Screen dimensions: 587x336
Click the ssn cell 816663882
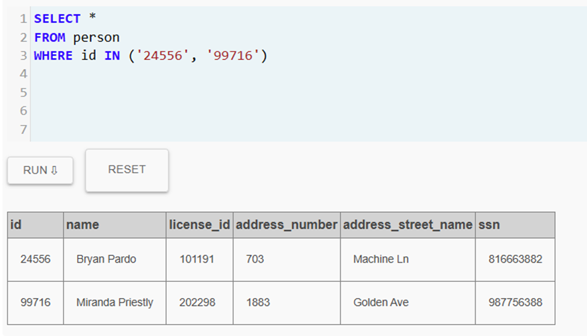point(515,260)
